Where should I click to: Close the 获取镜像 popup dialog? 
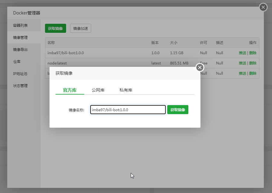click(x=200, y=67)
